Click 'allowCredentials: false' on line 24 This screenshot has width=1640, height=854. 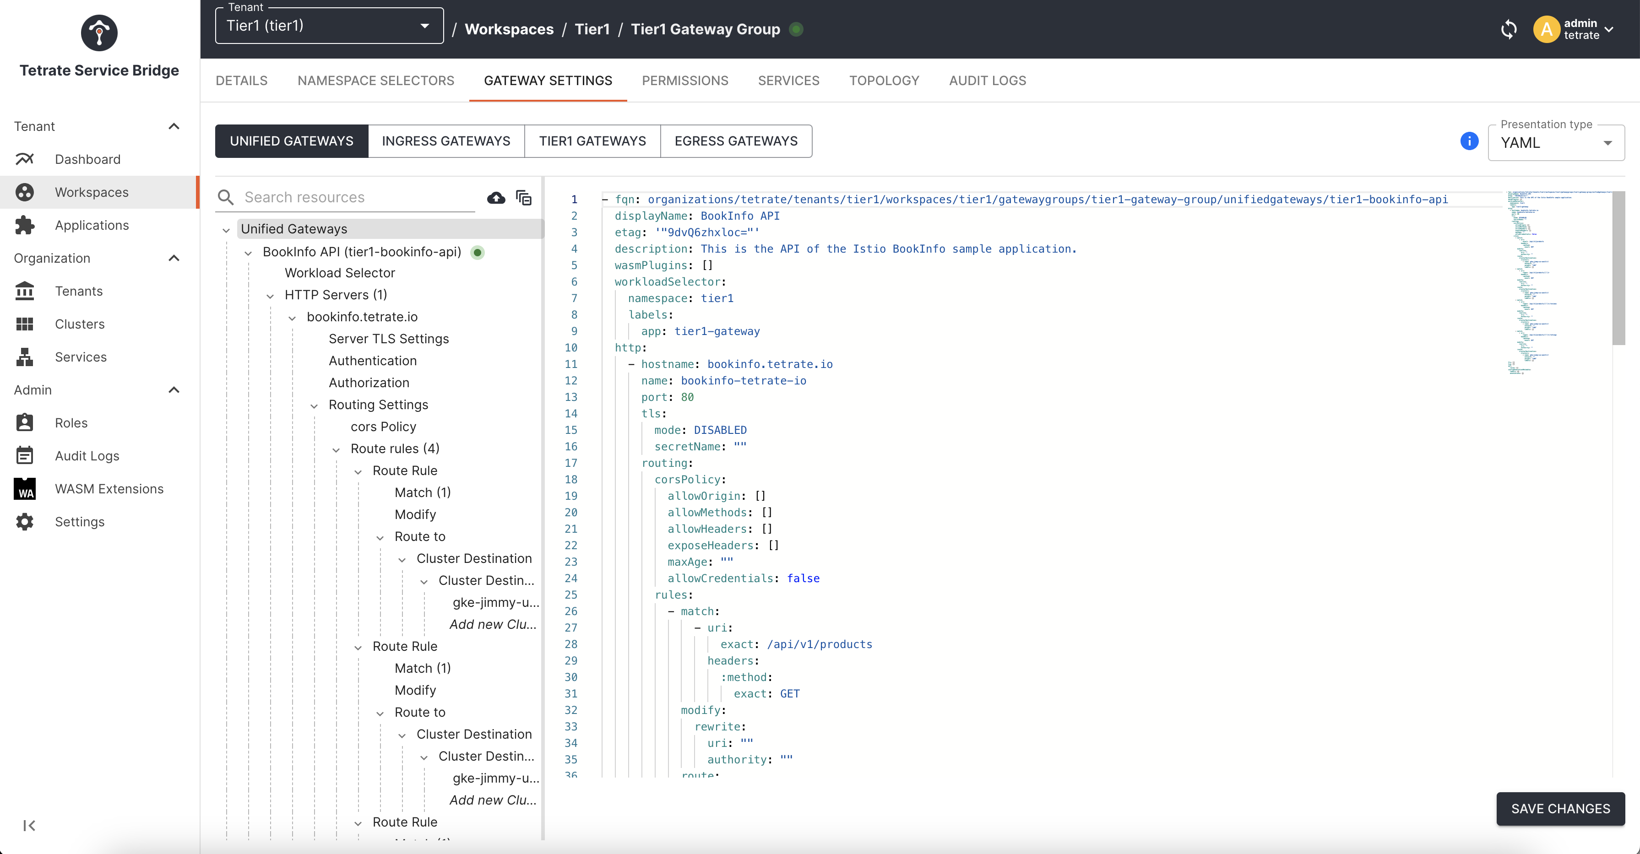pyautogui.click(x=744, y=578)
